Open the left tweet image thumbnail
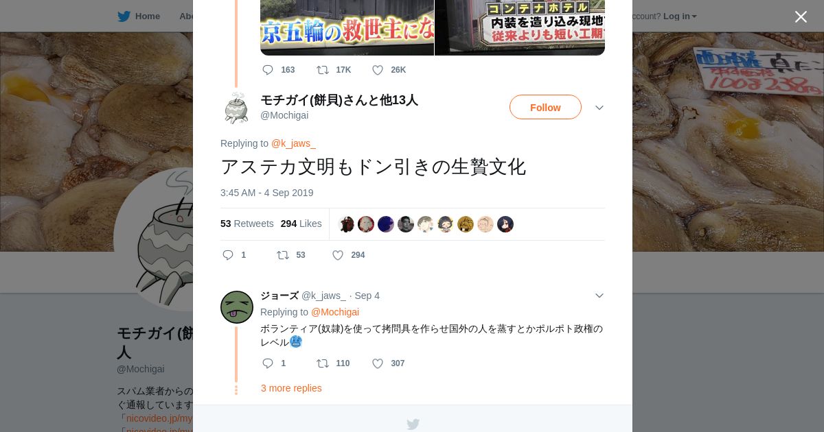Image resolution: width=824 pixels, height=432 pixels. click(x=347, y=27)
